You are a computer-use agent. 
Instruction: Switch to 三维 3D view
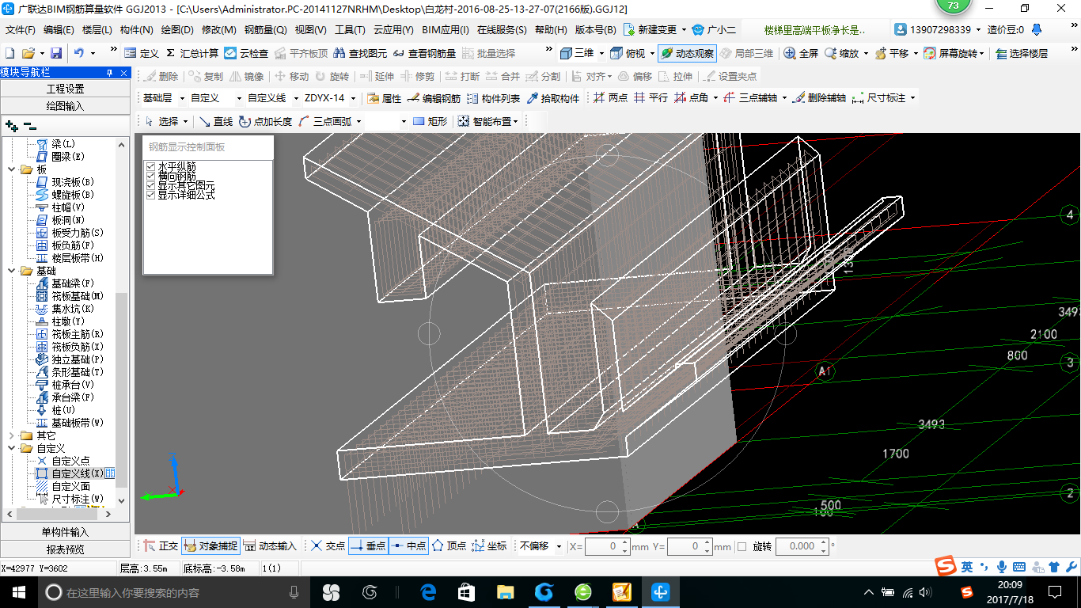click(577, 53)
